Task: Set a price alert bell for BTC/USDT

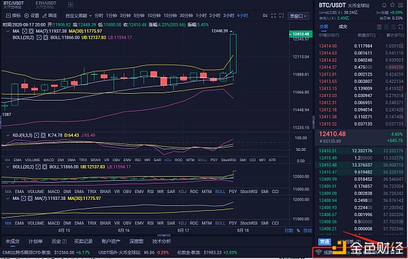Action: click(384, 5)
